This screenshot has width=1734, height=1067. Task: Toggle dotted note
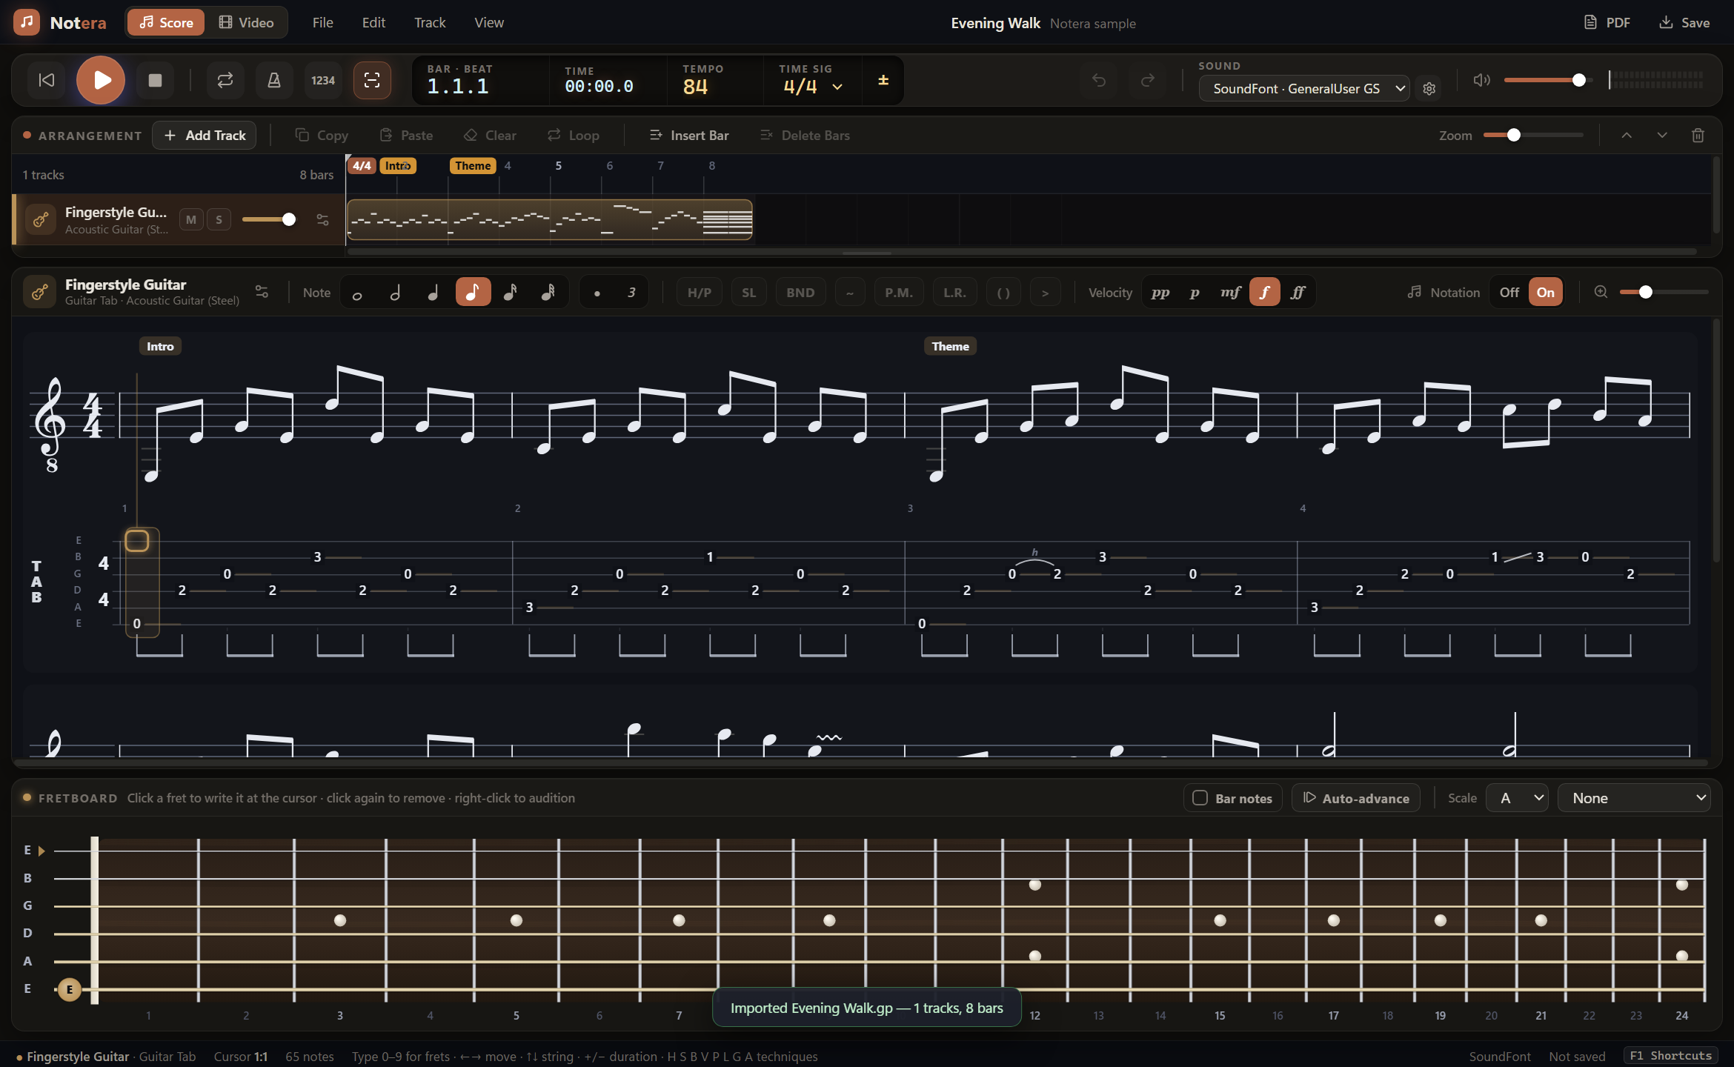coord(597,292)
